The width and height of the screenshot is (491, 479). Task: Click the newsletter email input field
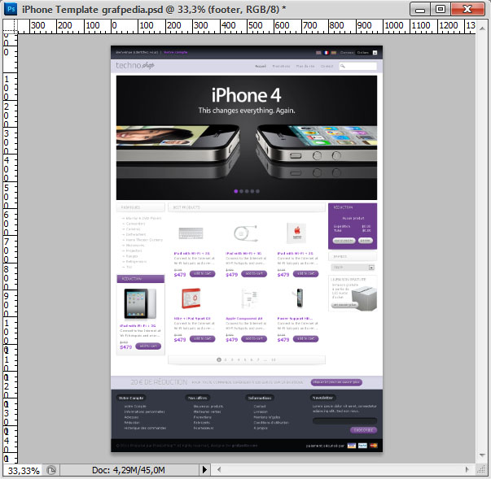(344, 420)
